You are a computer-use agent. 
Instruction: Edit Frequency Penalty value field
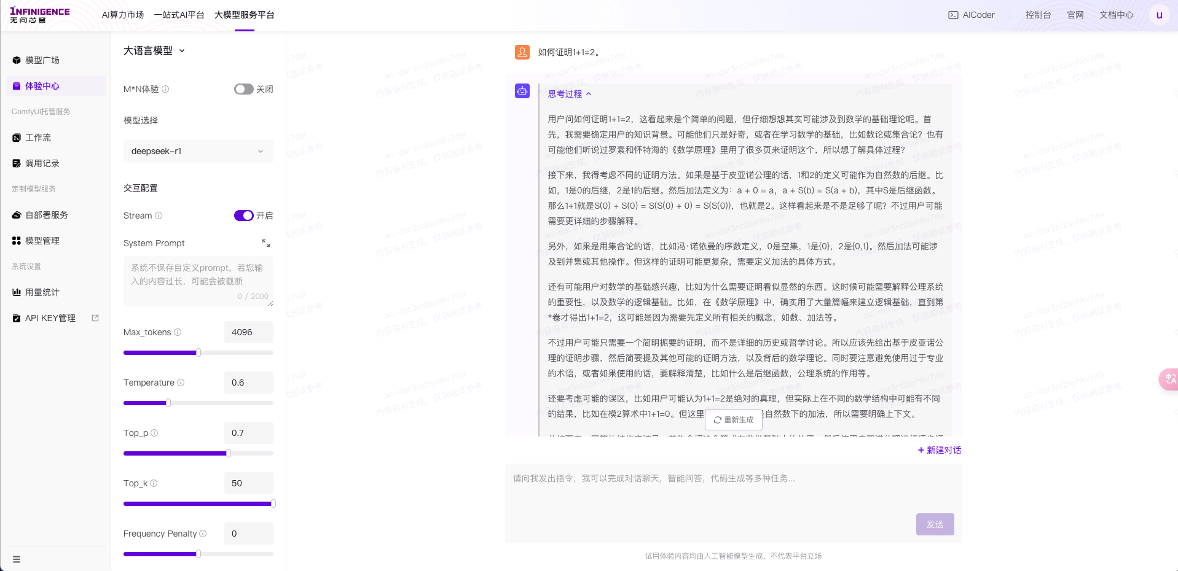(249, 534)
